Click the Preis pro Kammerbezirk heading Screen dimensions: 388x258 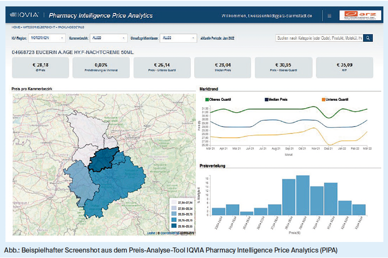32,89
